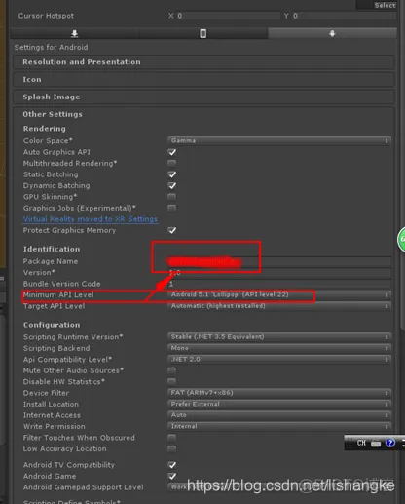Open Android Gamepad Support Level dropdown
405x504 pixels.
coord(279,487)
